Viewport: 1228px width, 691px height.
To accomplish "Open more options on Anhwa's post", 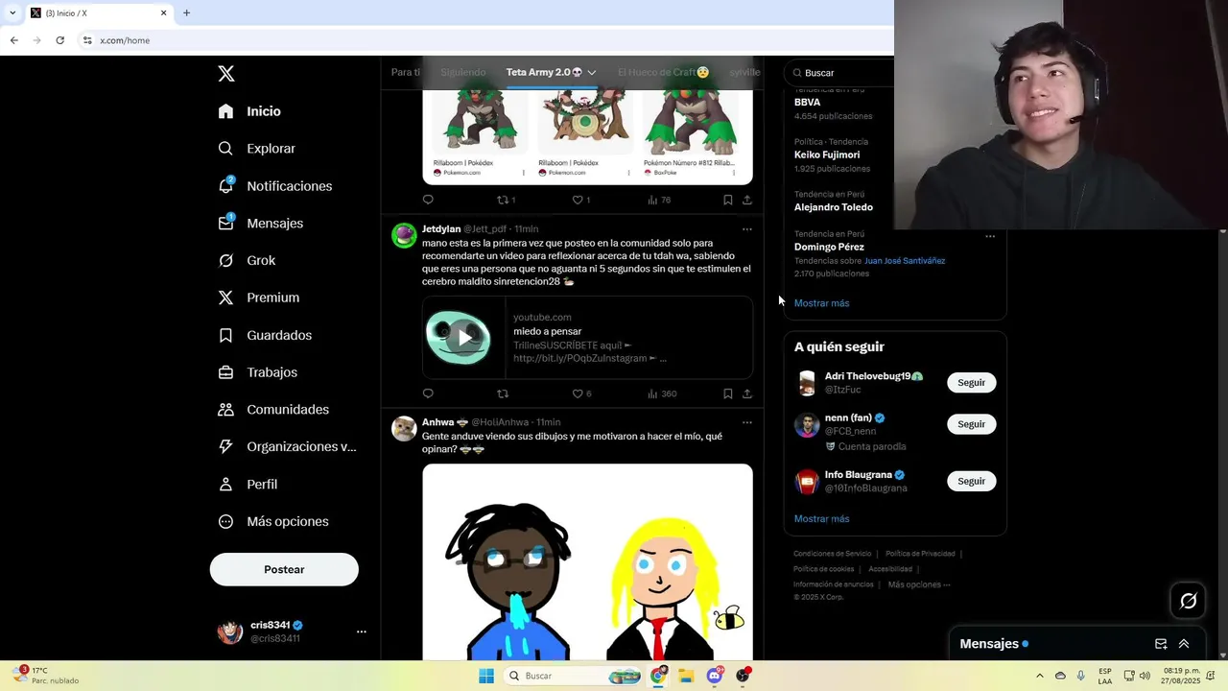I will pos(747,422).
